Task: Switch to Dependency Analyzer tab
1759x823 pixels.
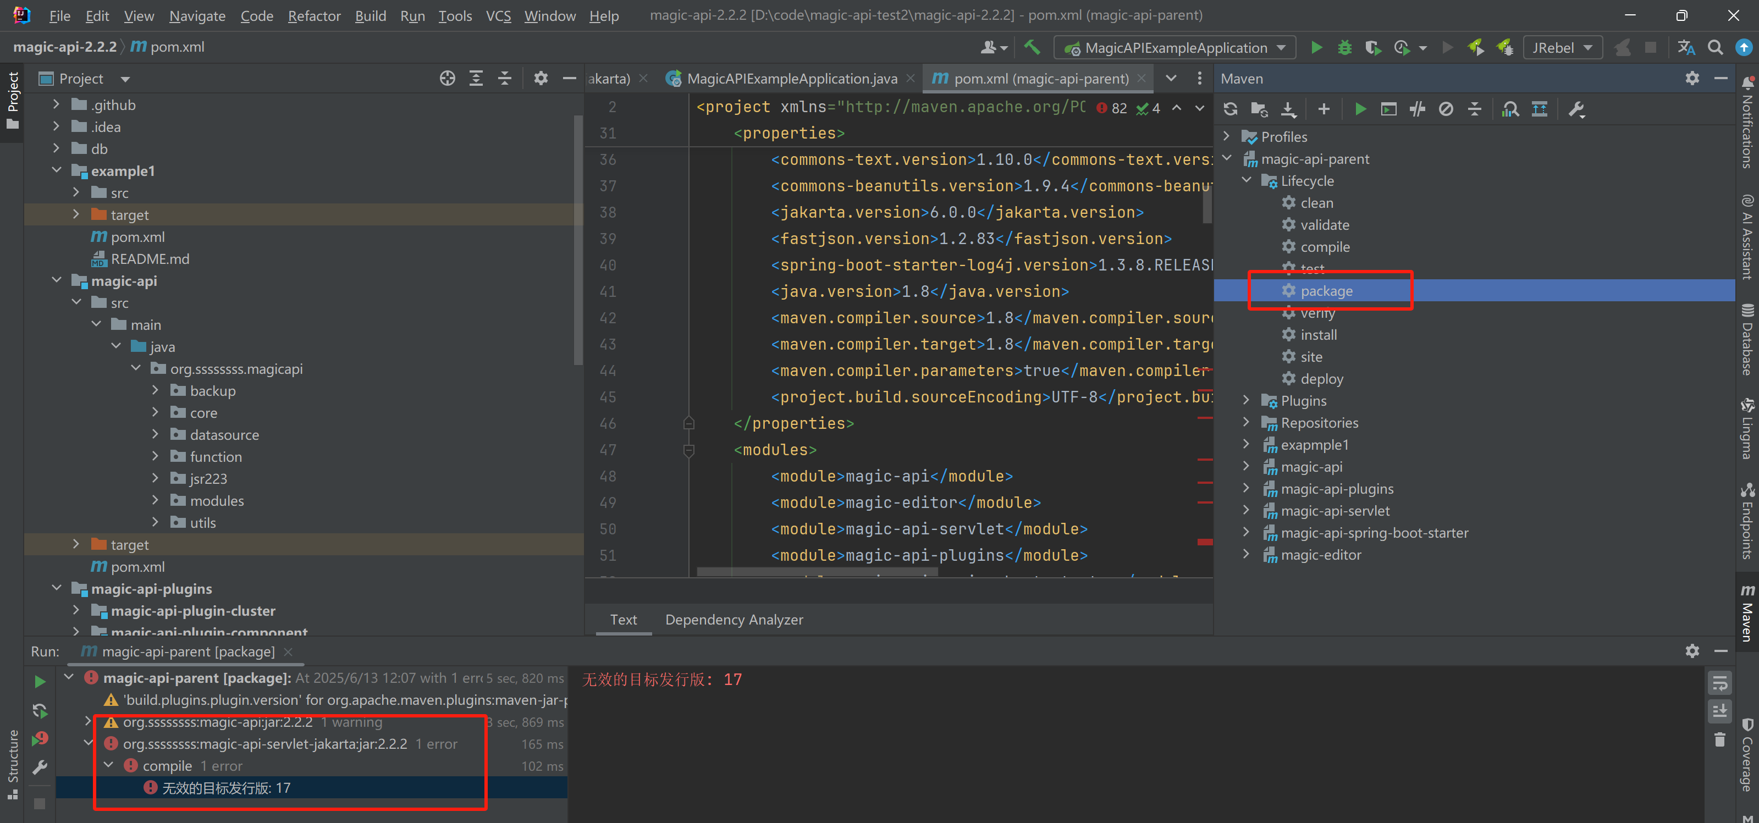Action: (x=734, y=620)
